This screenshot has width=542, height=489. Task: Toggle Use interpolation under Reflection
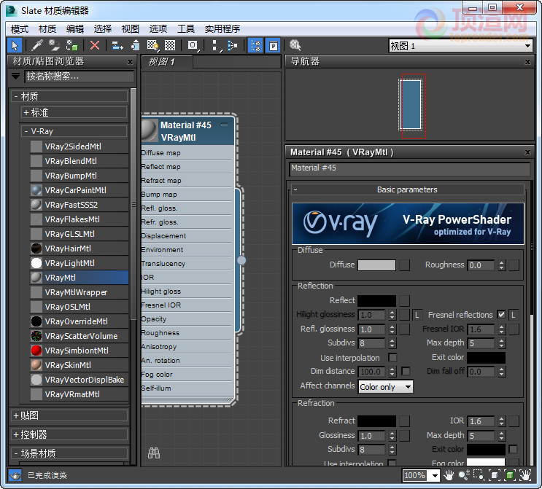click(x=392, y=357)
